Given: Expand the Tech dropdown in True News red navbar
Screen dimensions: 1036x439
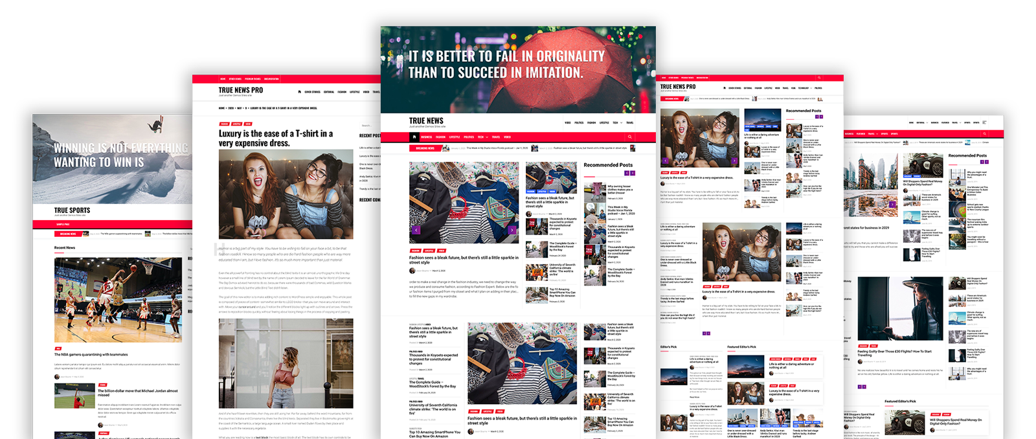Looking at the screenshot, I should coord(487,137).
